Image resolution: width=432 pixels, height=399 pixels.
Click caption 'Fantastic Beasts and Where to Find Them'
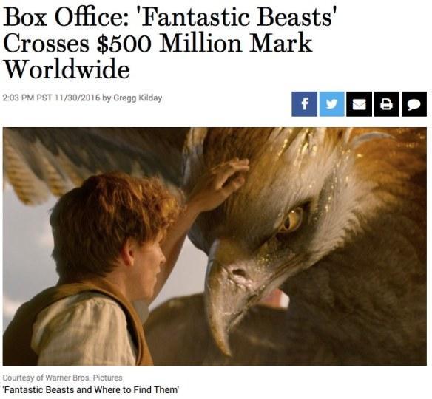(91, 390)
